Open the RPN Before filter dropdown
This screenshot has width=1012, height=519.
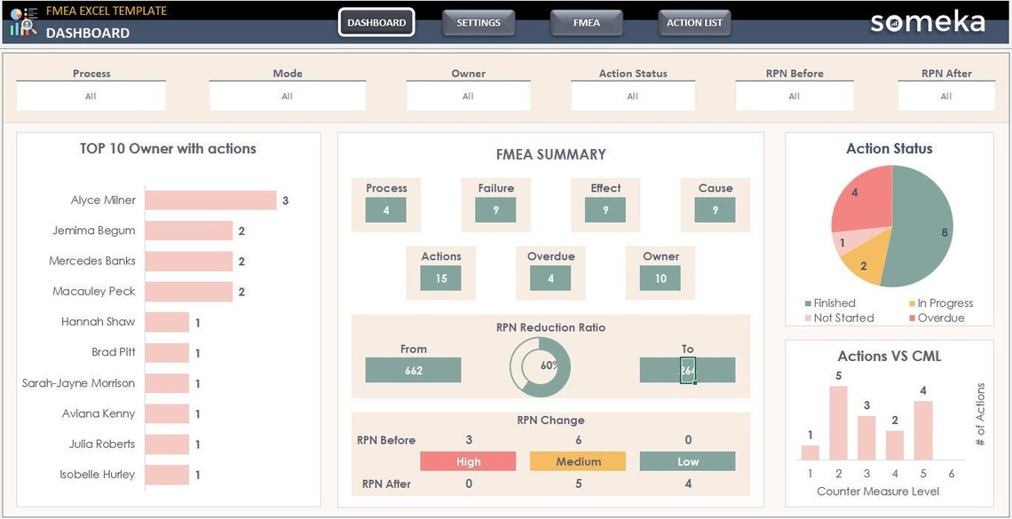[x=794, y=94]
